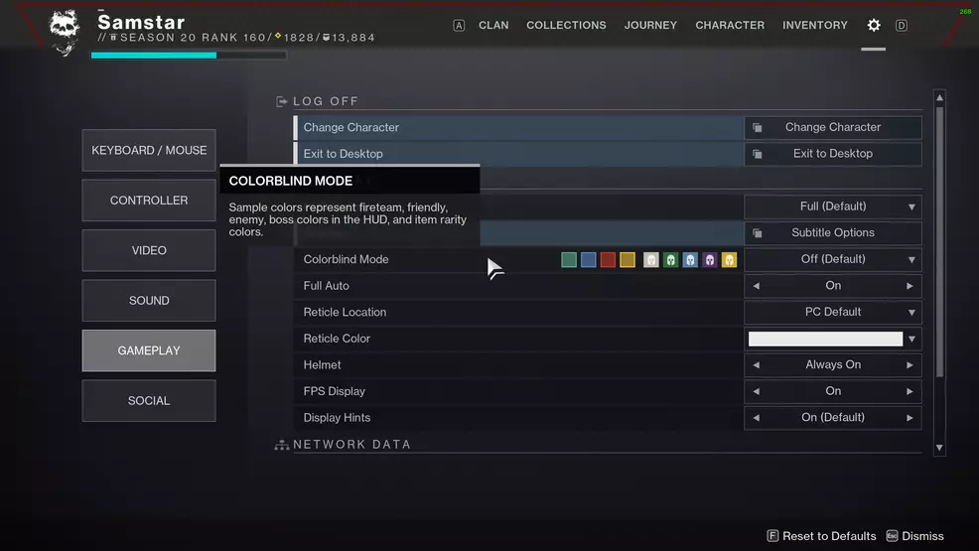Click icon beside Exit to Desktop button
The image size is (979, 551).
(x=758, y=154)
